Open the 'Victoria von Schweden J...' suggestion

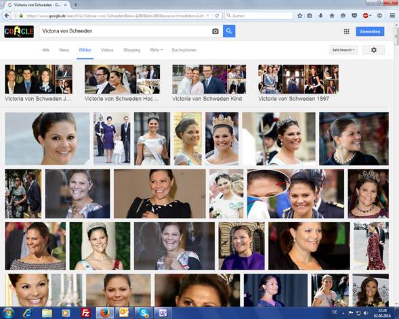pos(39,83)
